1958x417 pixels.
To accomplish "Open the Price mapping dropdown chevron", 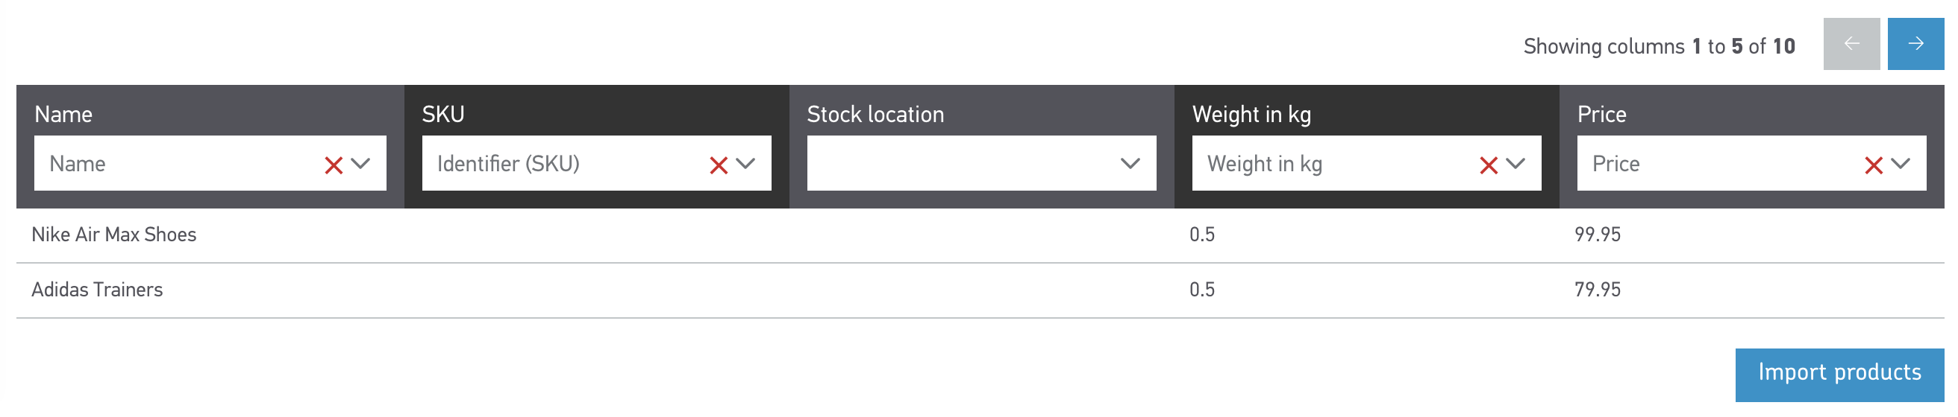I will [x=1901, y=164].
